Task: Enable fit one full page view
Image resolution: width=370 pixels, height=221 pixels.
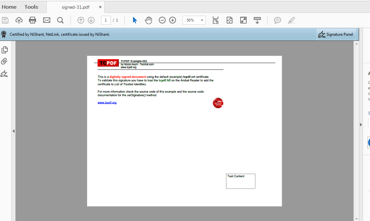Action: click(230, 20)
